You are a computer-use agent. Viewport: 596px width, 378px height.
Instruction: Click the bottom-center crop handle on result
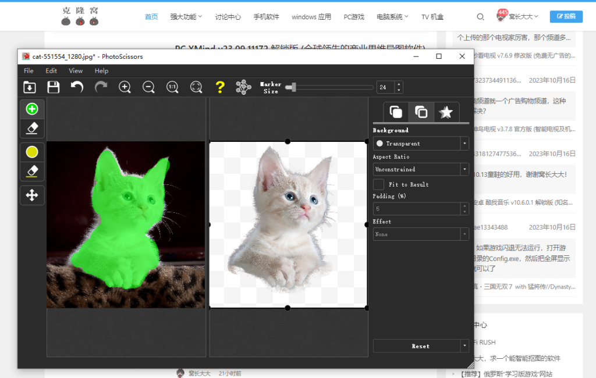288,308
